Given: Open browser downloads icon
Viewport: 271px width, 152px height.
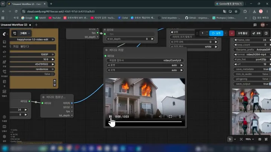Looking at the screenshot, I should click(x=254, y=11).
